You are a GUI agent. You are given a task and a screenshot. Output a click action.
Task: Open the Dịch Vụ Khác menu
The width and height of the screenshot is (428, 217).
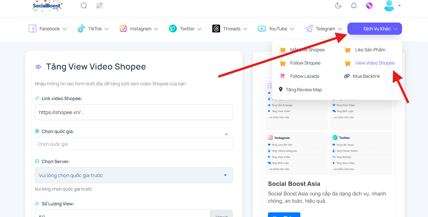pyautogui.click(x=375, y=29)
